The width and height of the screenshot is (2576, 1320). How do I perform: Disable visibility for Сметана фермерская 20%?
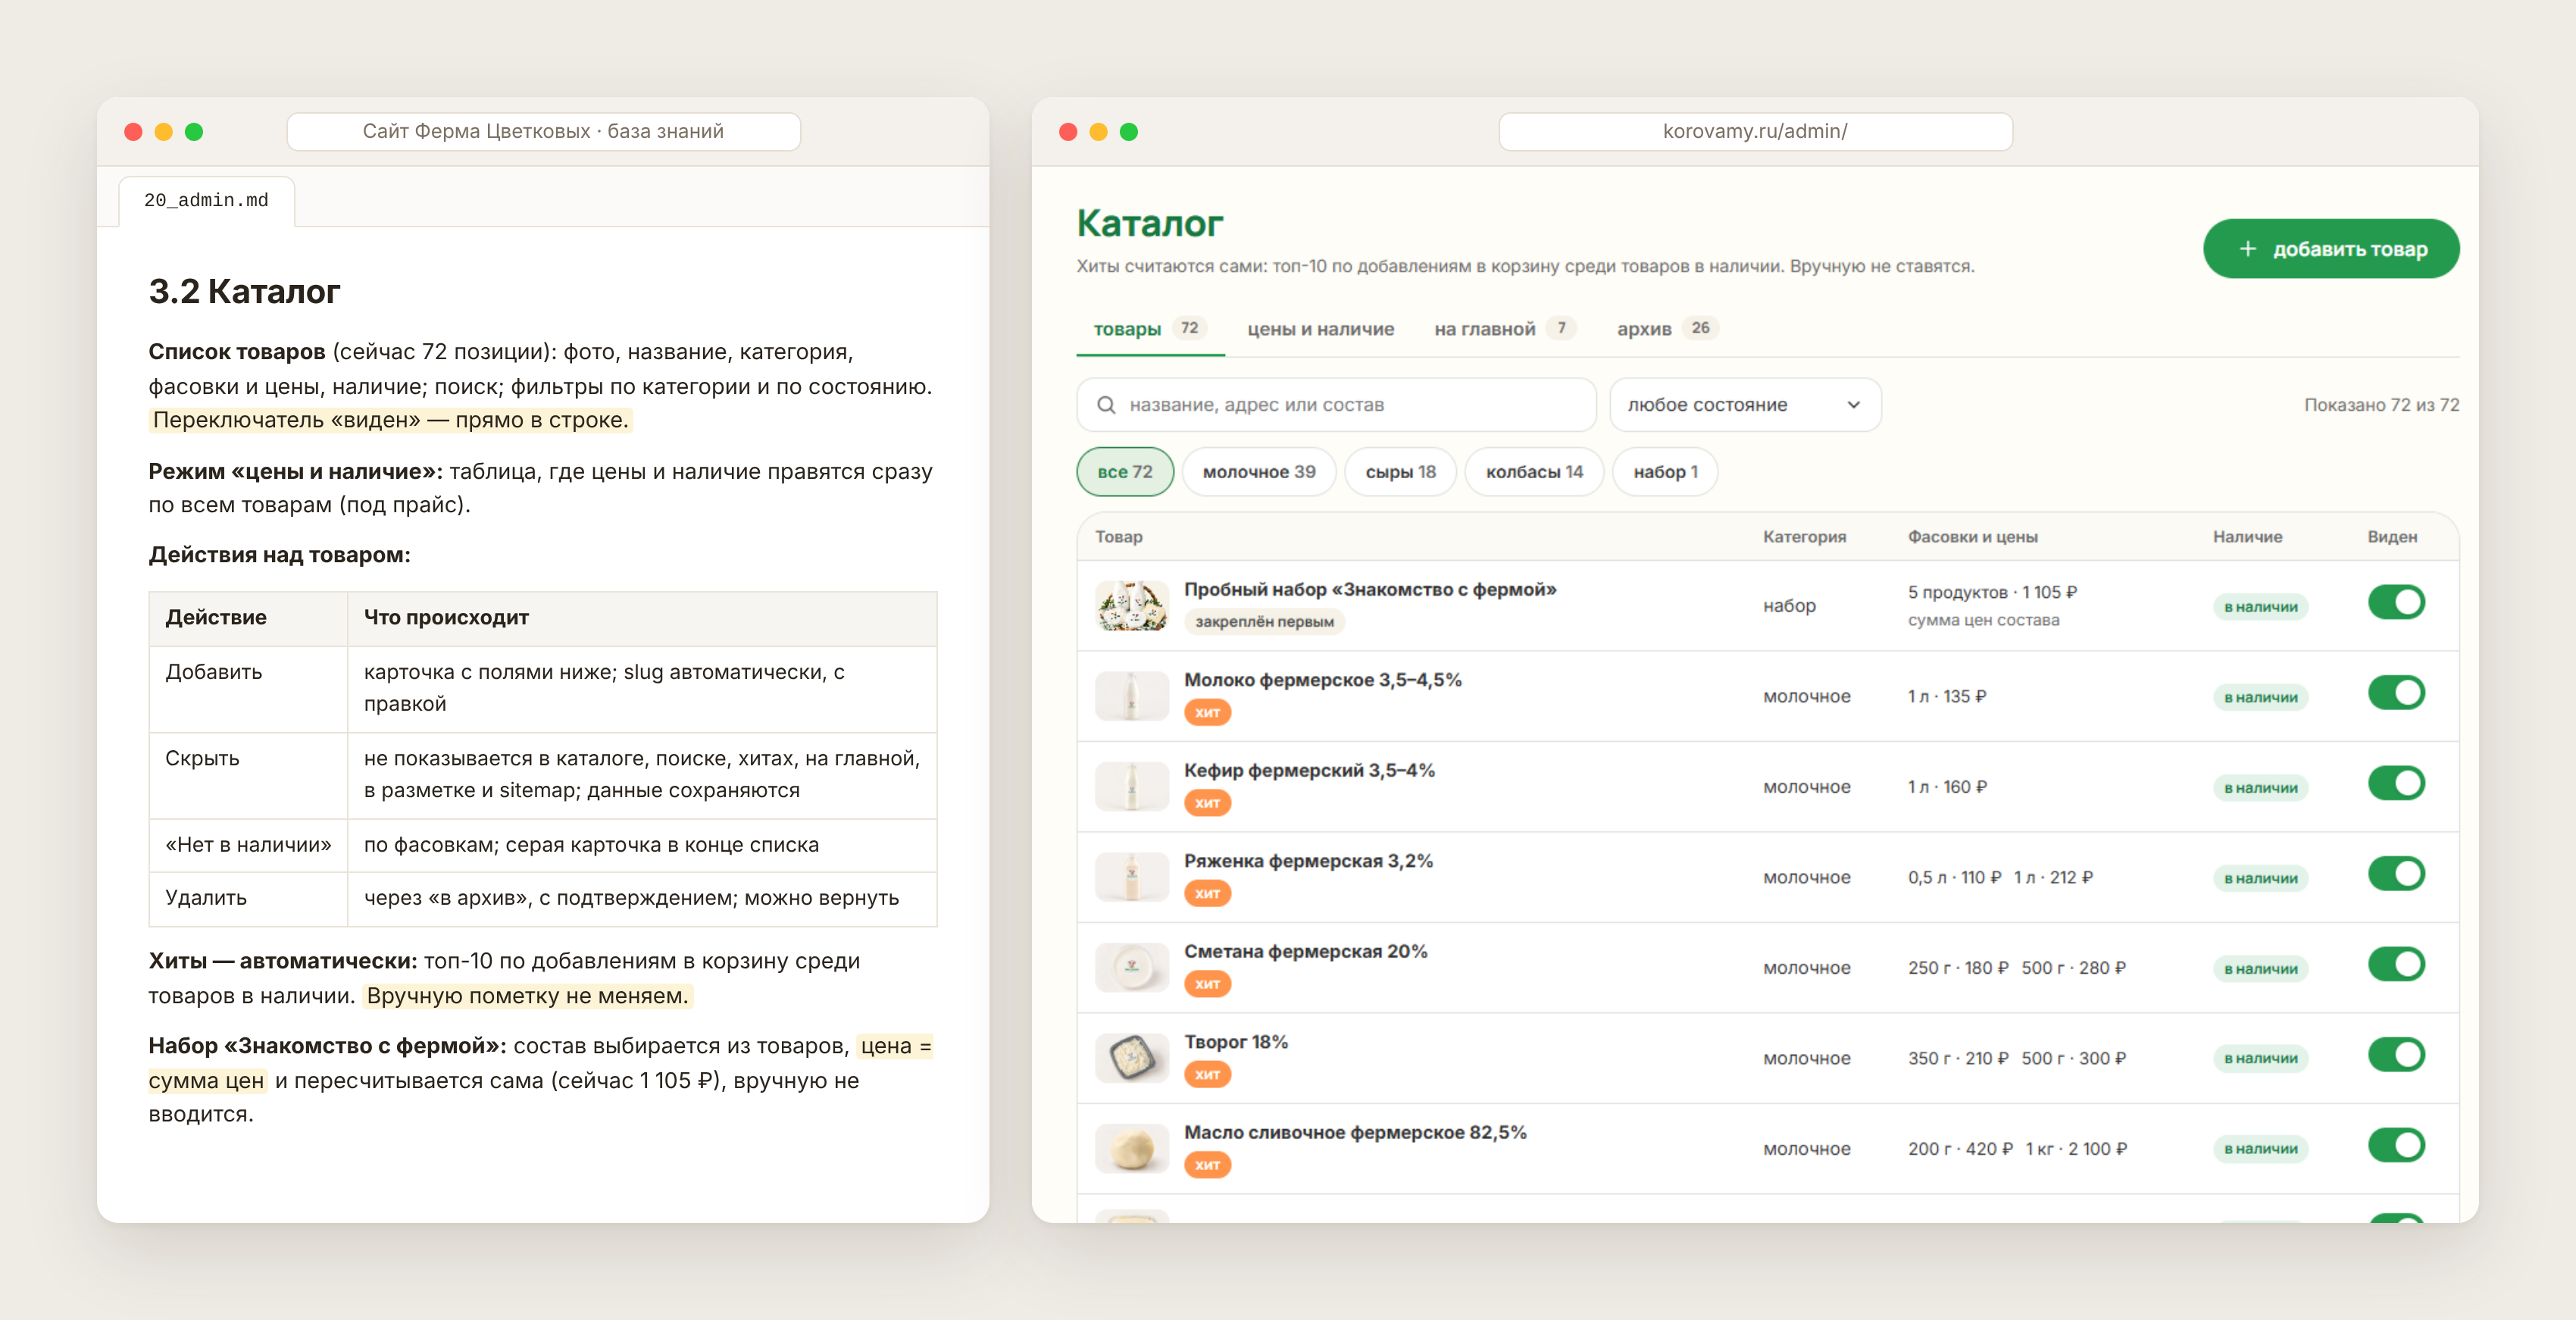coord(2396,964)
